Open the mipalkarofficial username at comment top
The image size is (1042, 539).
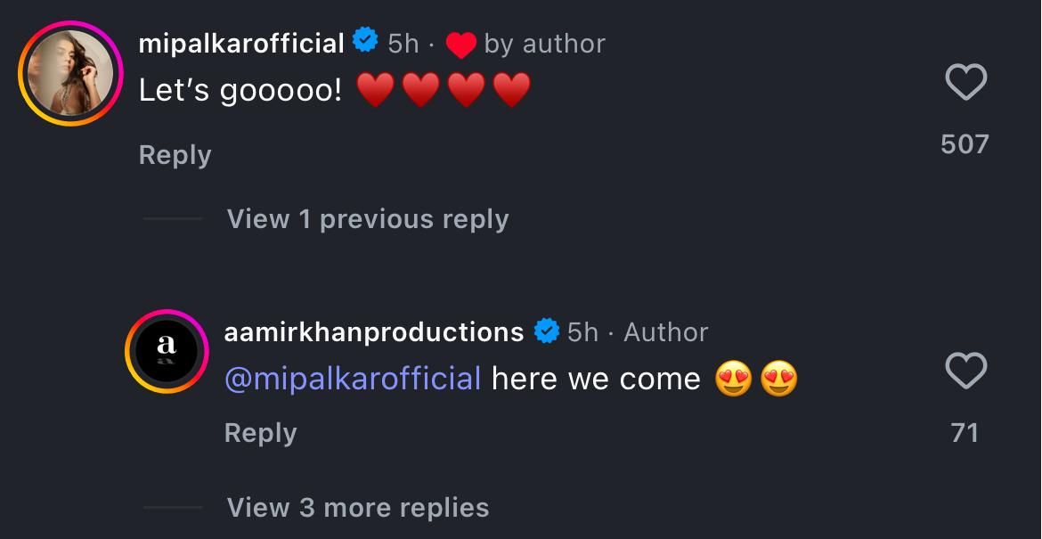pyautogui.click(x=241, y=43)
